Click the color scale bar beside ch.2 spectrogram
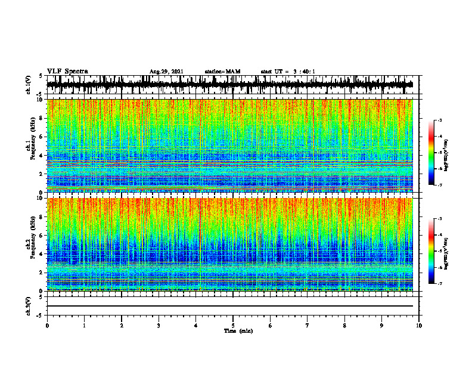Image resolution: width=472 pixels, height=365 pixels. (x=431, y=251)
